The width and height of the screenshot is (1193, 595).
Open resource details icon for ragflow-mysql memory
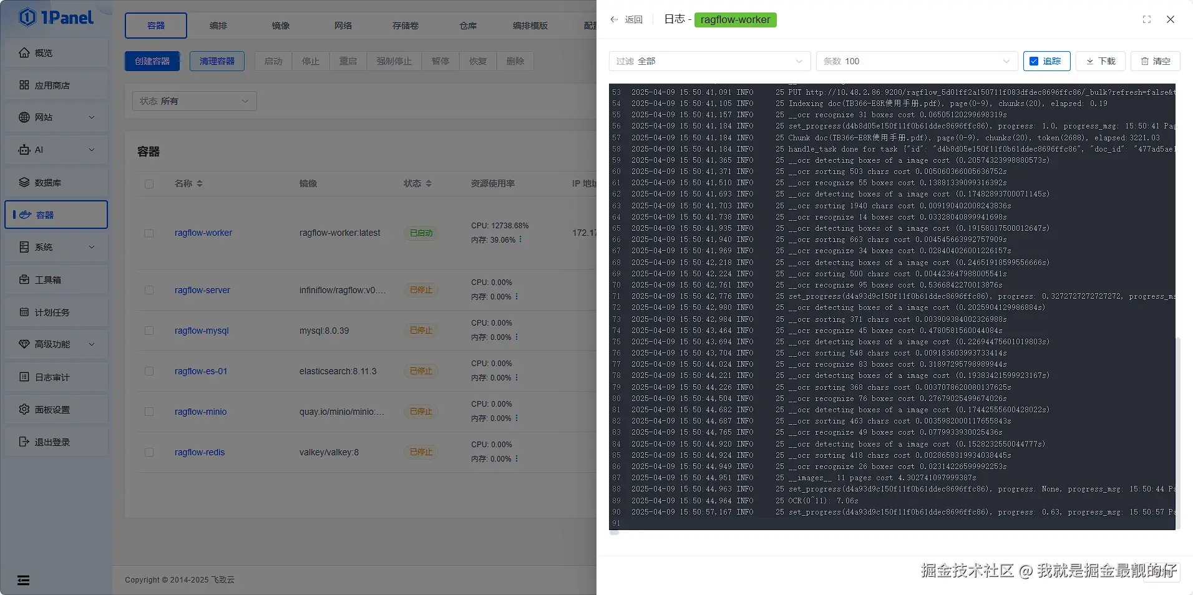[x=517, y=337]
